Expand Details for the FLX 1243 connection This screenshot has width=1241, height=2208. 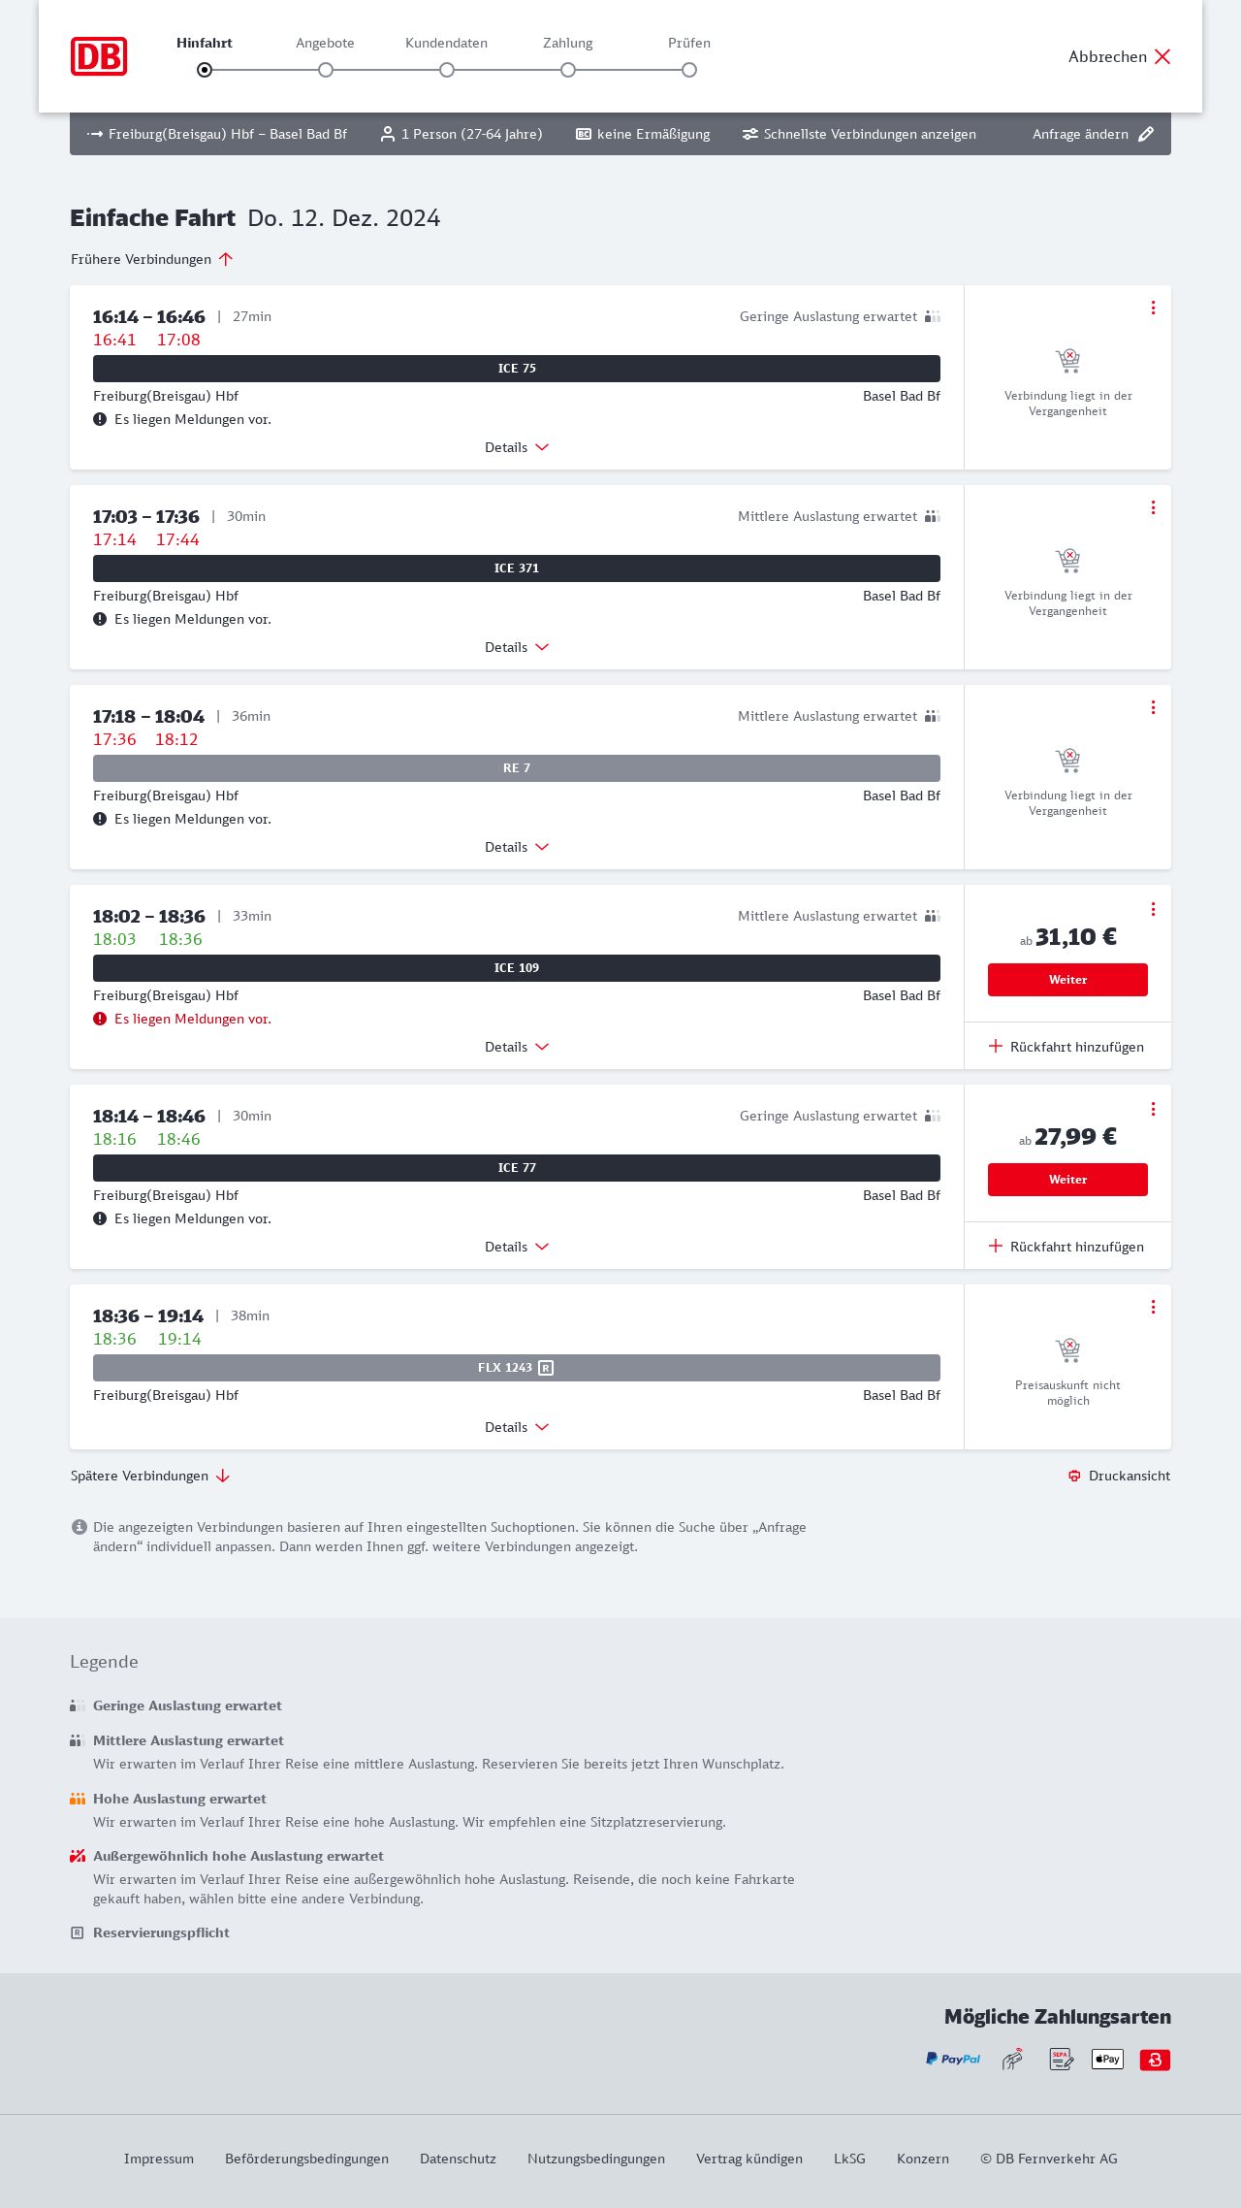517,1427
